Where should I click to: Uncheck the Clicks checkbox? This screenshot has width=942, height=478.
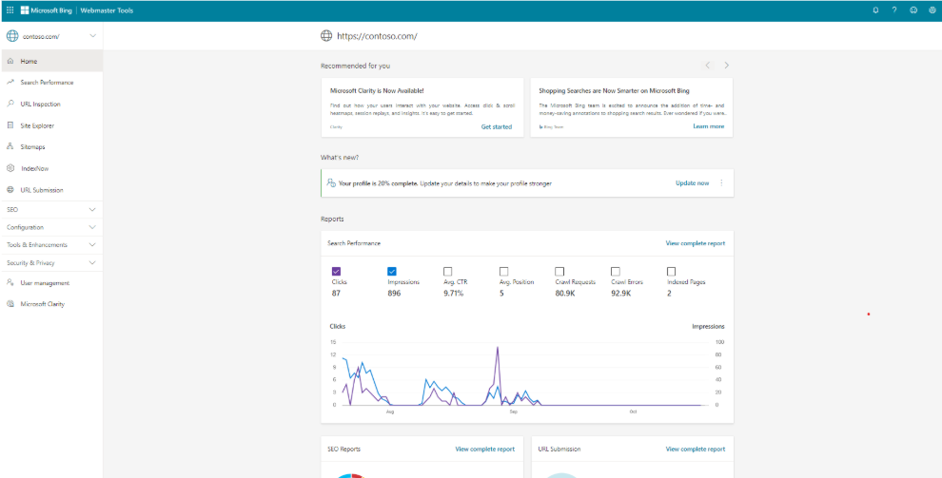click(336, 271)
